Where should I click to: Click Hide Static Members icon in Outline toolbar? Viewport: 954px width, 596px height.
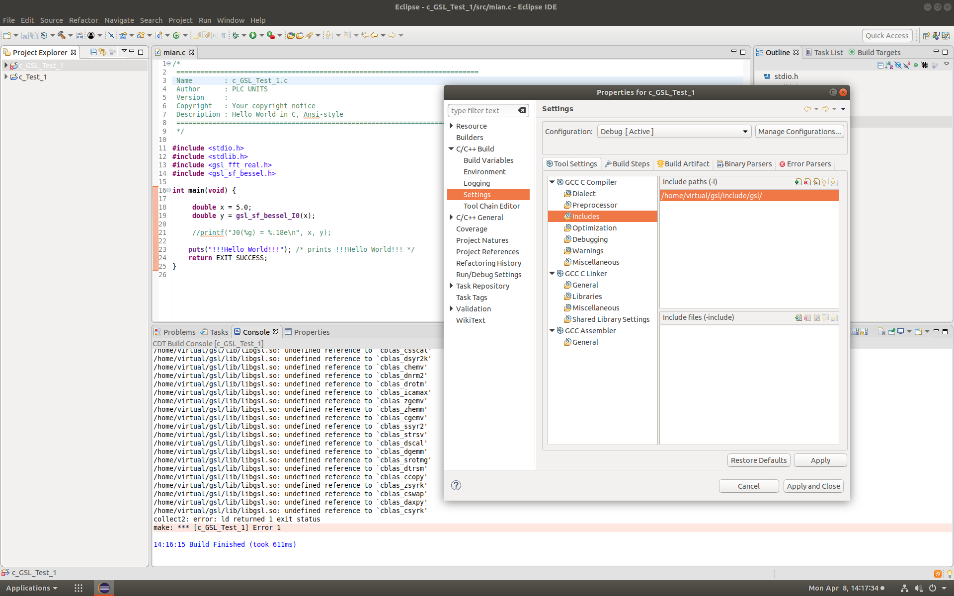907,65
